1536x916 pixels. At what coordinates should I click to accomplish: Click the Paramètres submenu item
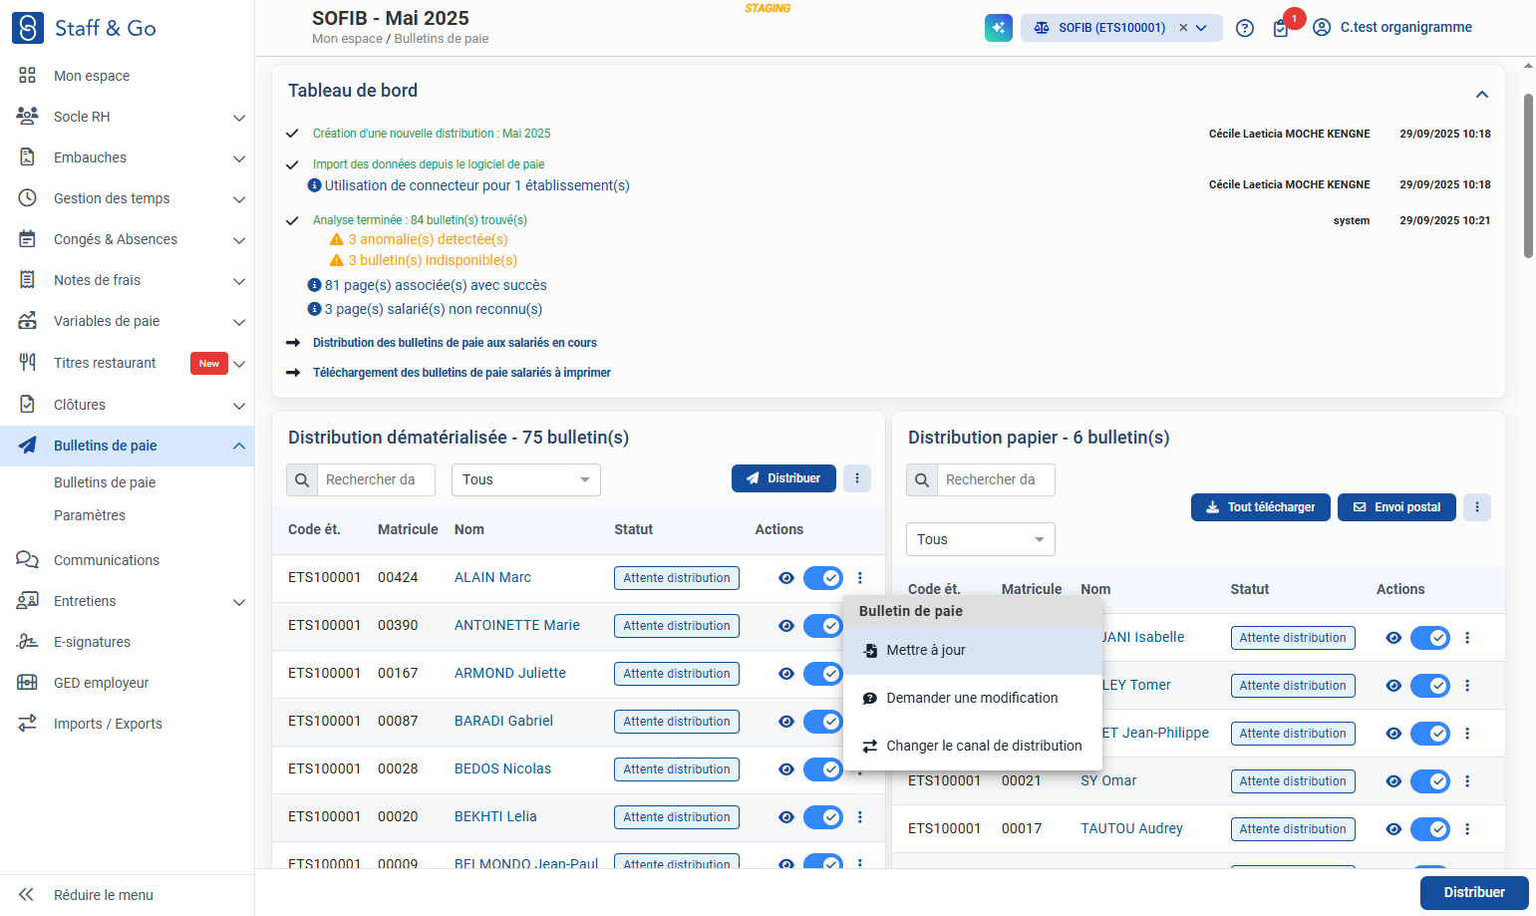point(90,515)
